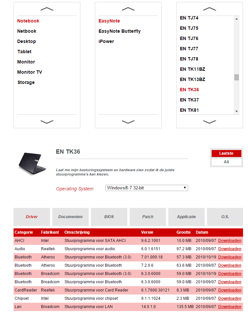Viewport: 248px width, 312px height.
Task: Click the up chevron above the EasyNote series list
Action: (x=128, y=9)
